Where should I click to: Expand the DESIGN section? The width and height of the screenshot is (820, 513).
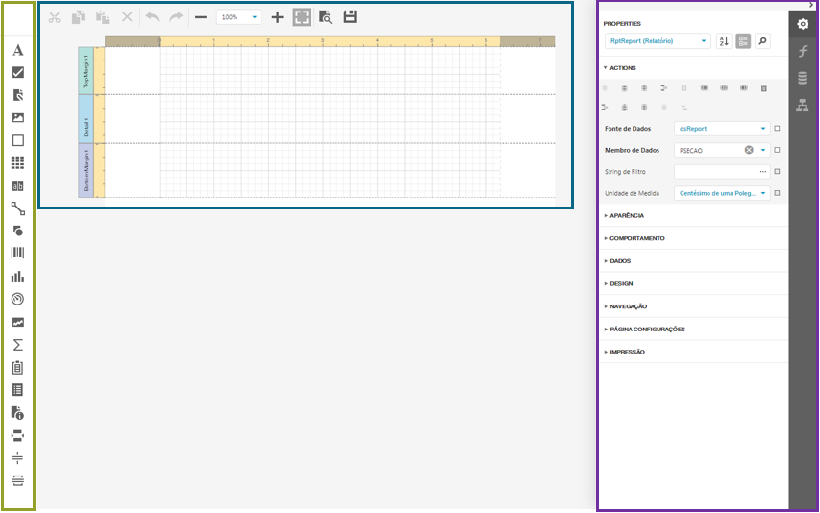coord(619,284)
